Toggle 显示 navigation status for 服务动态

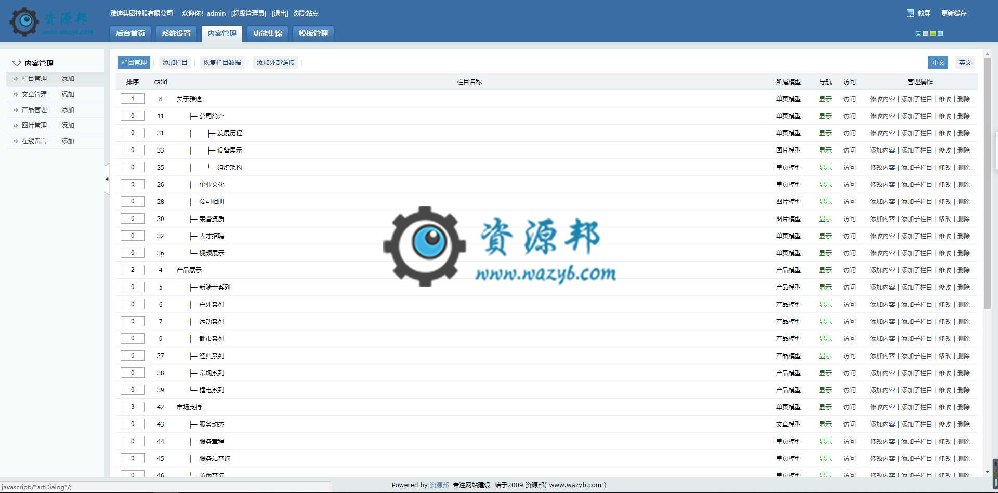825,424
